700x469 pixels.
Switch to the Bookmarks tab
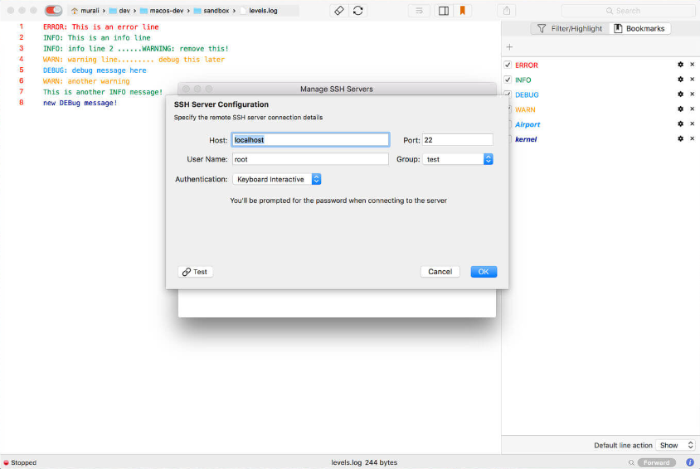coord(639,28)
